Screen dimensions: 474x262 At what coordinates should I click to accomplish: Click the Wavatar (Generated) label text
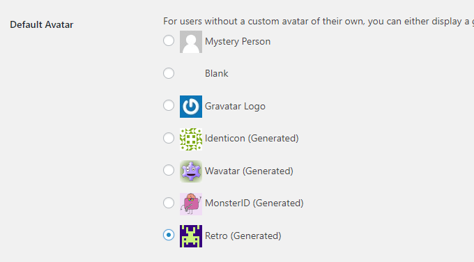pos(249,171)
